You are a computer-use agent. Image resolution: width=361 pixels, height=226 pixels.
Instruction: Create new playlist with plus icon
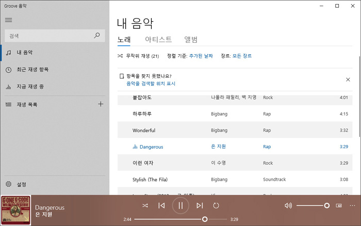pos(101,104)
